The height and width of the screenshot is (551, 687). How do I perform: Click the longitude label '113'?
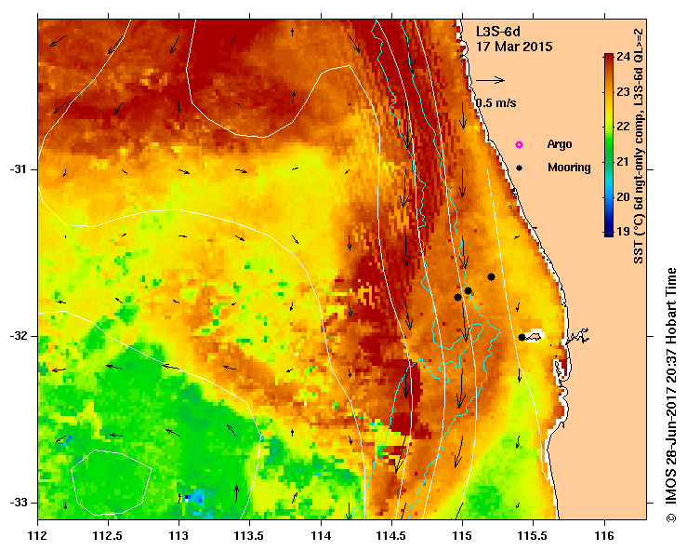[x=178, y=536]
